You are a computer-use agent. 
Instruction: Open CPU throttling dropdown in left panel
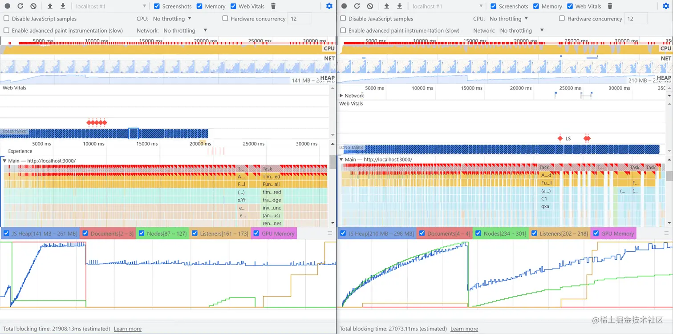(x=172, y=19)
